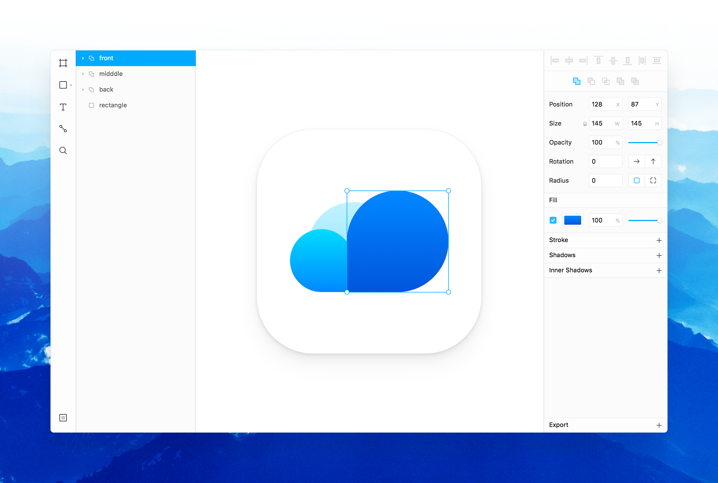Activate the Zoom magnifier tool
The image size is (718, 483).
[x=63, y=151]
